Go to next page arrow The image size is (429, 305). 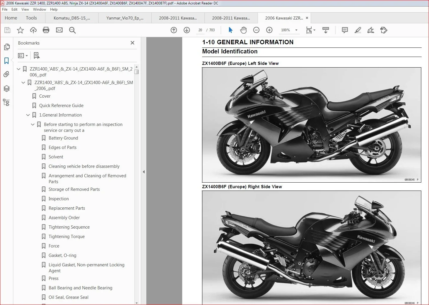point(187,30)
